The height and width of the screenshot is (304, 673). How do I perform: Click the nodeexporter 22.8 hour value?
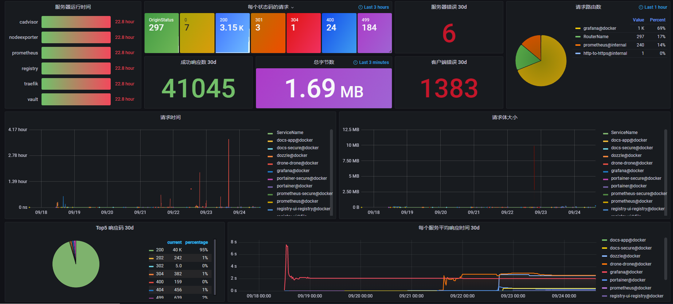[125, 37]
